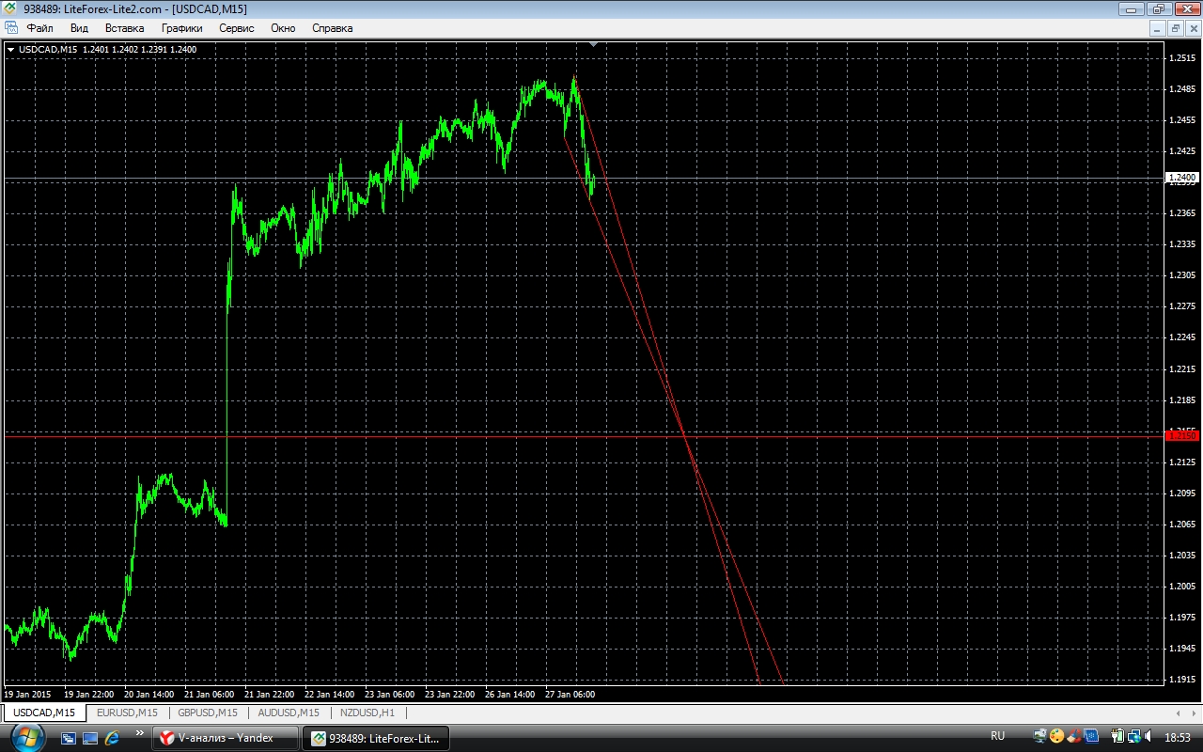Image resolution: width=1203 pixels, height=752 pixels.
Task: Open the Windows Start button
Action: pyautogui.click(x=27, y=737)
